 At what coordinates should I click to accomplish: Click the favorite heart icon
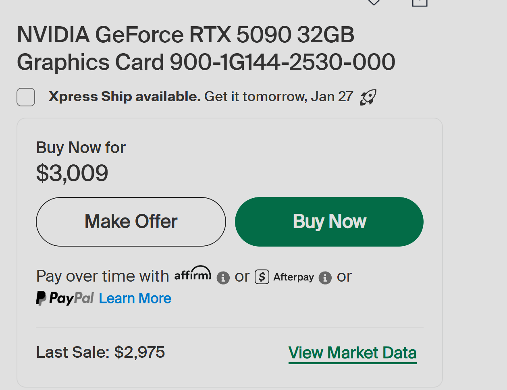(x=374, y=2)
